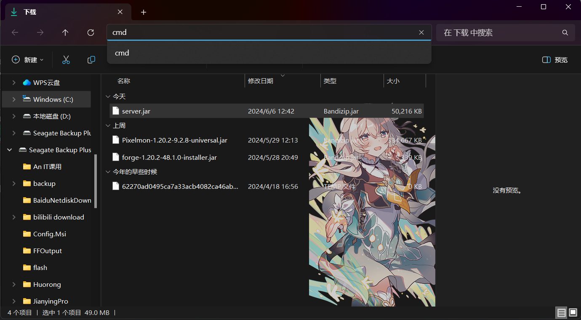Click the An IT课用 folder icon
581x320 pixels.
point(27,167)
